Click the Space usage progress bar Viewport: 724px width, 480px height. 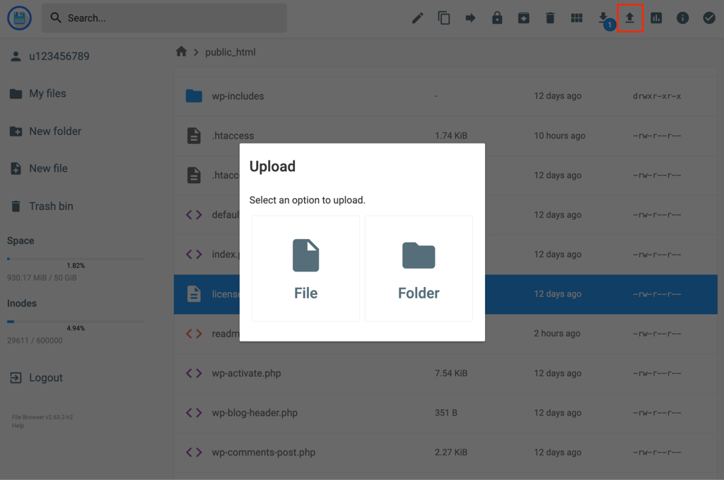coord(76,259)
